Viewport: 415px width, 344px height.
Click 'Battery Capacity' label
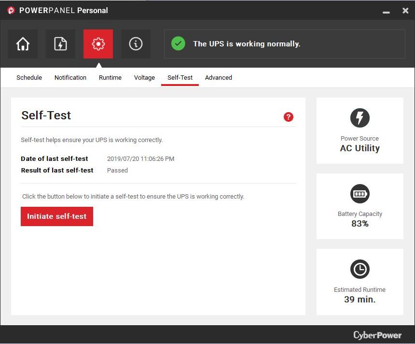pyautogui.click(x=360, y=214)
